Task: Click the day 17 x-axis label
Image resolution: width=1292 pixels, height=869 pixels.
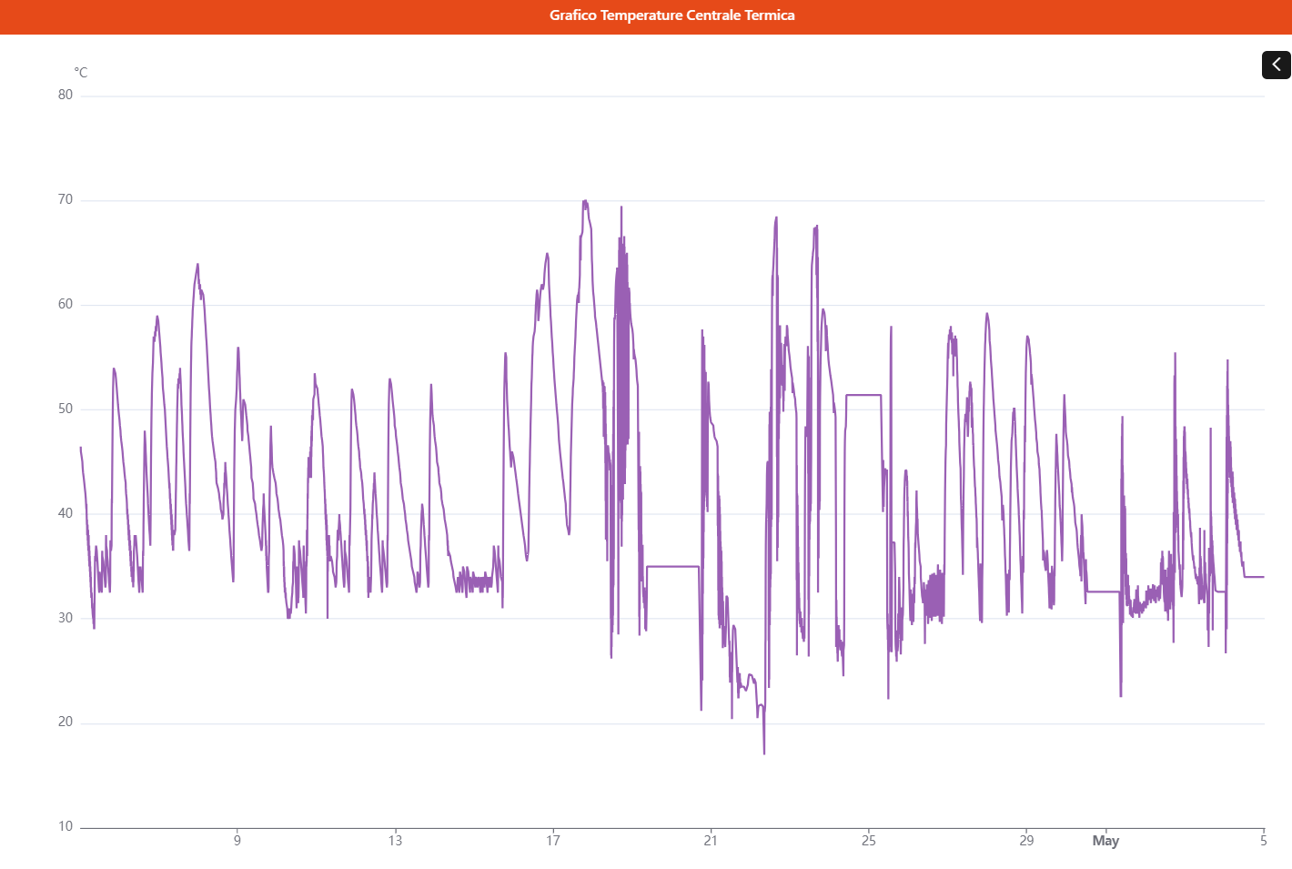Action: click(553, 841)
